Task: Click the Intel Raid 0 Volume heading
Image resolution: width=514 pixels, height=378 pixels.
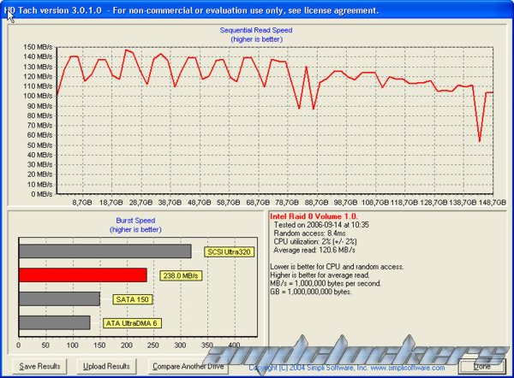Action: 312,216
